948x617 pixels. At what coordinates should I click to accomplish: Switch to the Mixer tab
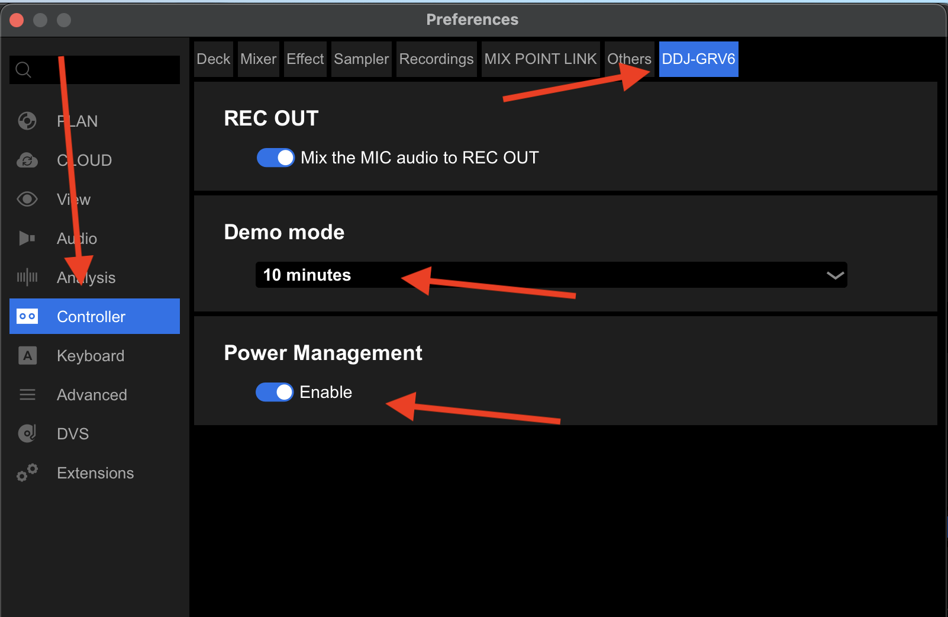point(258,59)
